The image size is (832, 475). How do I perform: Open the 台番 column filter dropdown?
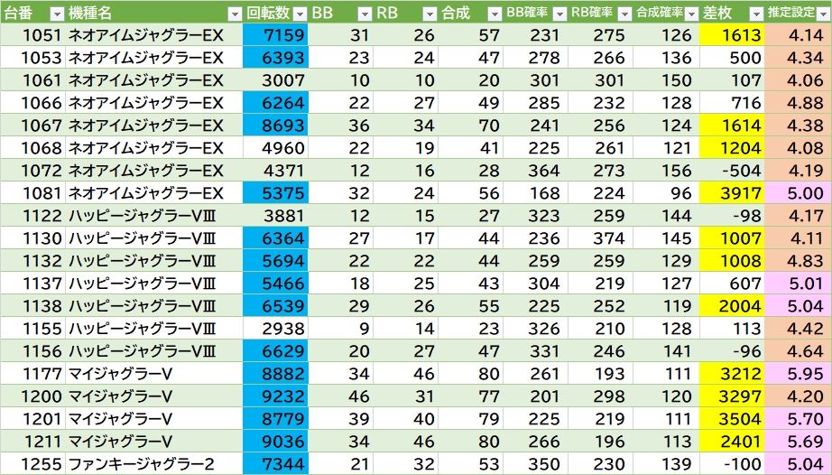(x=56, y=14)
